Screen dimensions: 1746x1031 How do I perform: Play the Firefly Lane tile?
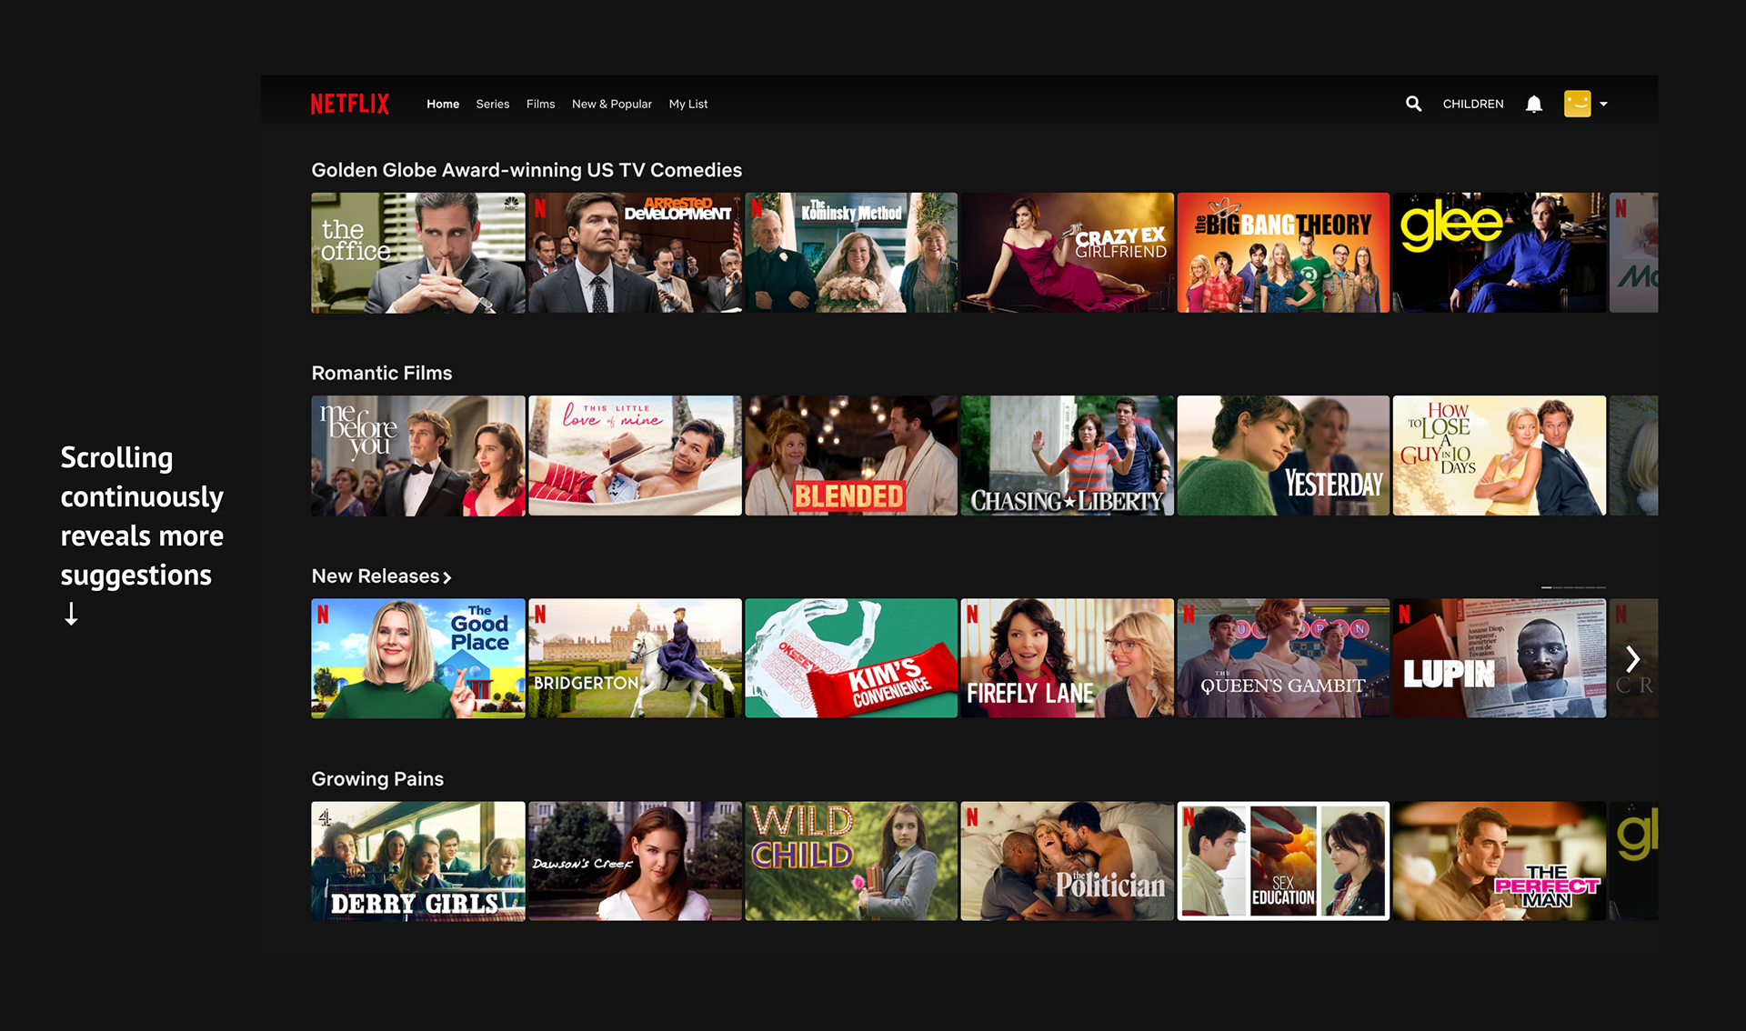[1068, 658]
